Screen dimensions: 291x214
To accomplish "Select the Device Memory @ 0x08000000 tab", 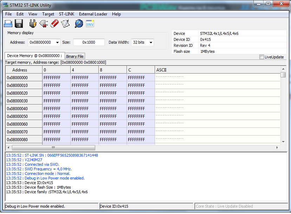I will (x=34, y=56).
